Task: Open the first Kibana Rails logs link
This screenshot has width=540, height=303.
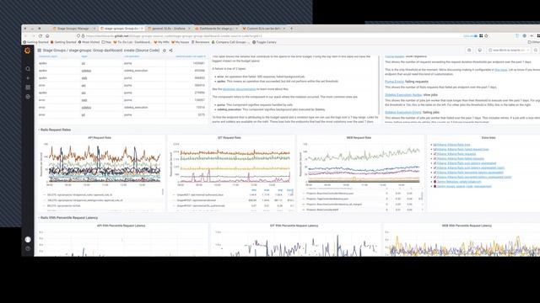Action: click(453, 145)
